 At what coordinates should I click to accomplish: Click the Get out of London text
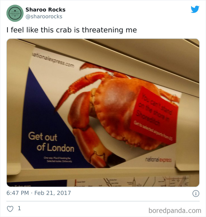[x=51, y=142]
